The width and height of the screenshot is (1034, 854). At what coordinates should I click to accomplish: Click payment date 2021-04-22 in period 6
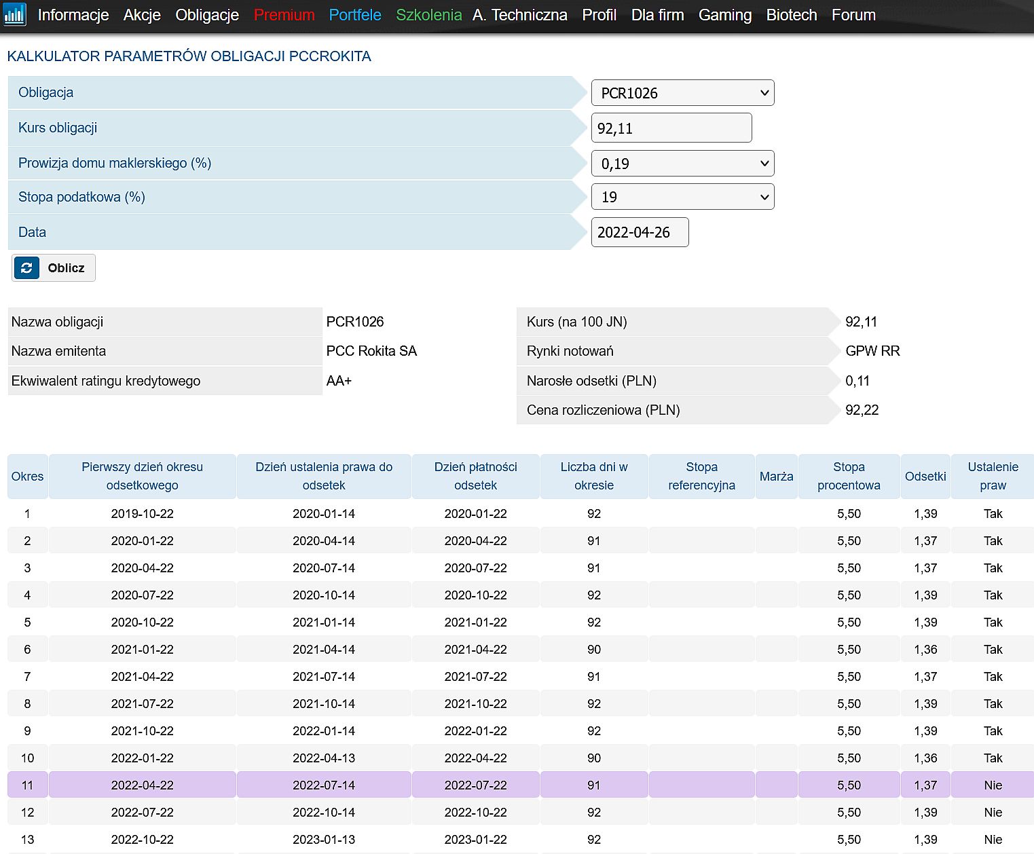[476, 650]
